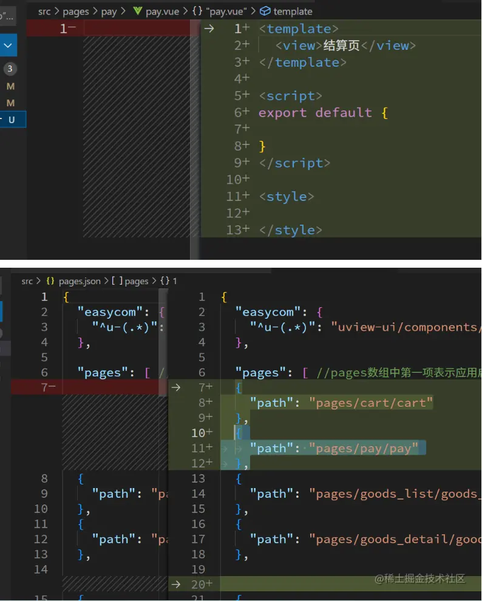Viewport: 482px width, 601px height.
Task: Open the template symbol breadcrumb
Action: click(x=293, y=12)
